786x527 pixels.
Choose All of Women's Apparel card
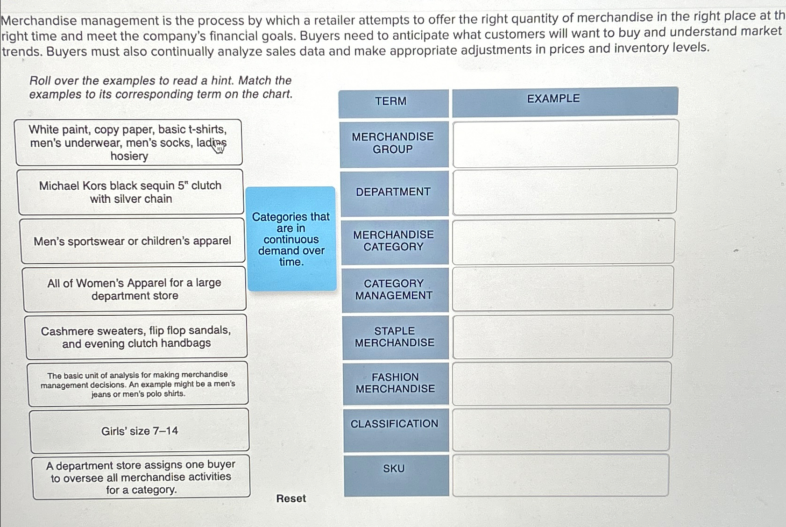(135, 289)
